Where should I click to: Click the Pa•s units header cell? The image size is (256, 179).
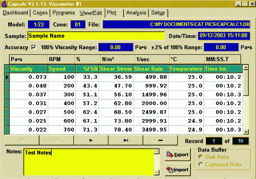point(29,59)
